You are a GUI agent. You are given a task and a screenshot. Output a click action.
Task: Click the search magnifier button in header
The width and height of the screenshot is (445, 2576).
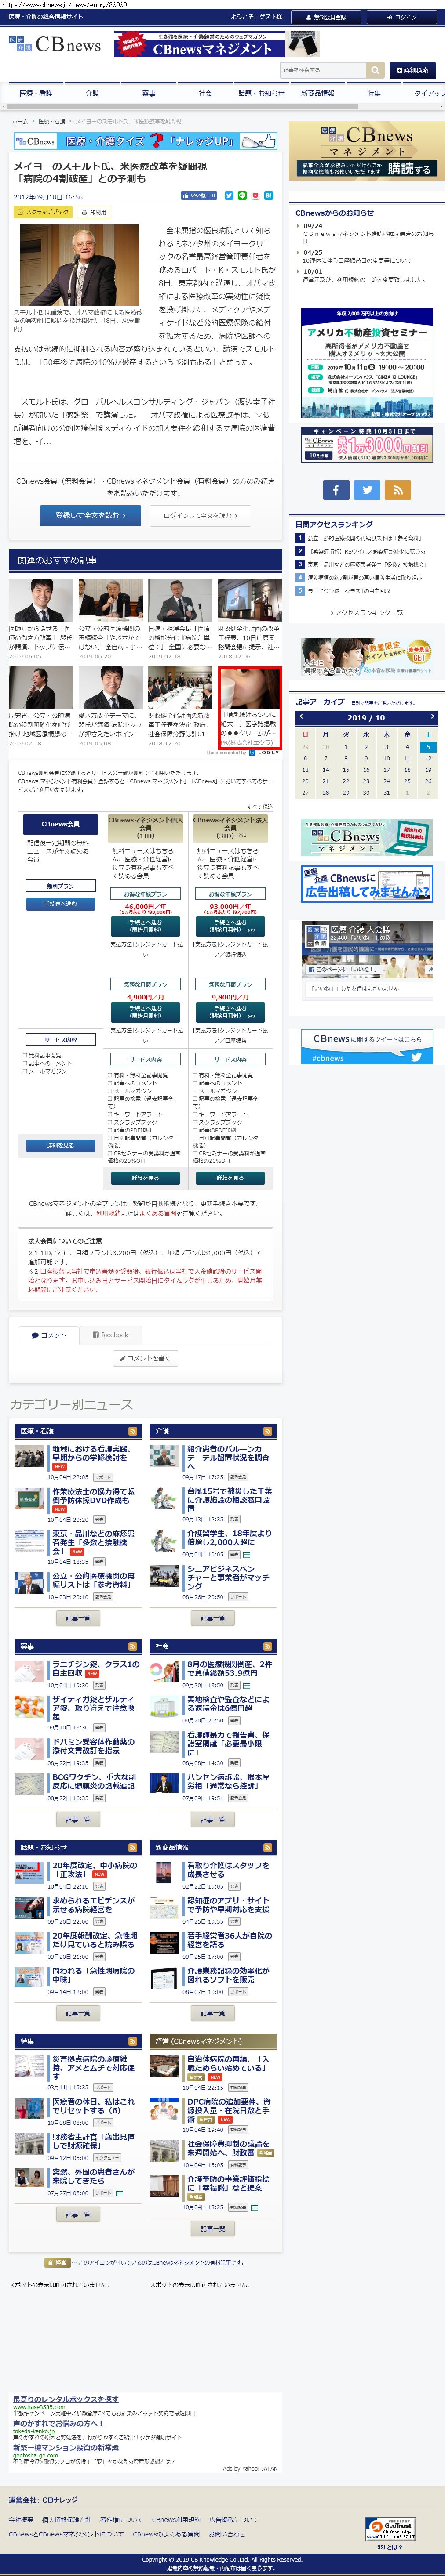(375, 70)
